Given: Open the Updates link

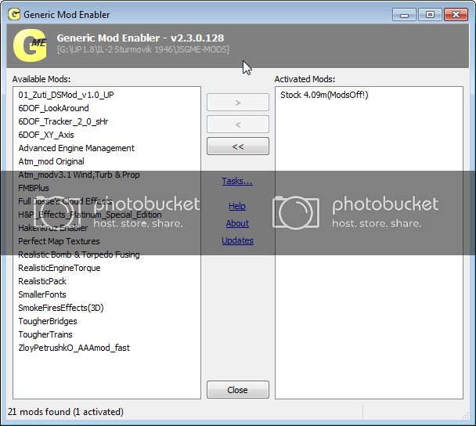Looking at the screenshot, I should pos(237,240).
